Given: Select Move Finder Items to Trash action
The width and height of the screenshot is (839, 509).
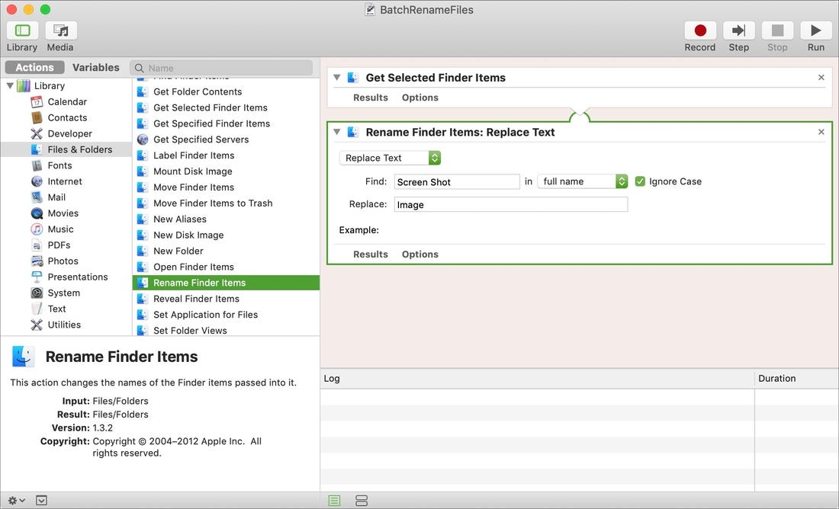Looking at the screenshot, I should (x=226, y=203).
